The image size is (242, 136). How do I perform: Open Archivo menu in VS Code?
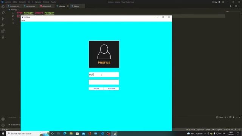click(8, 2)
